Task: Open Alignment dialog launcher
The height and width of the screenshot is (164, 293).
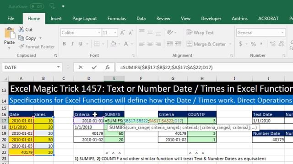Action: click(x=232, y=56)
